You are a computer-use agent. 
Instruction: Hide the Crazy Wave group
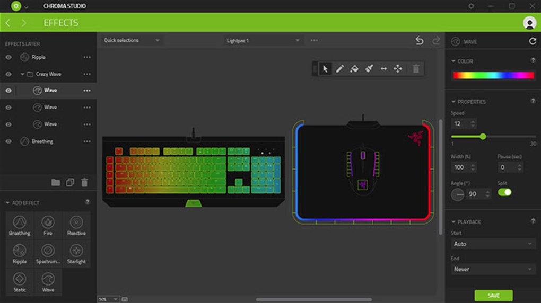coord(8,74)
